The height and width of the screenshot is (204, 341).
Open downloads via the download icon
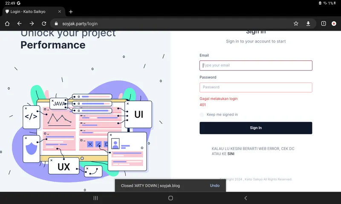(308, 24)
